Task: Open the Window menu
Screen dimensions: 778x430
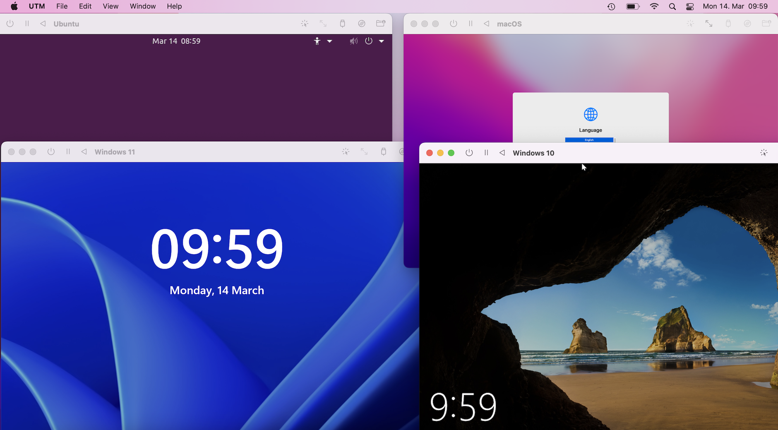Action: coord(143,6)
